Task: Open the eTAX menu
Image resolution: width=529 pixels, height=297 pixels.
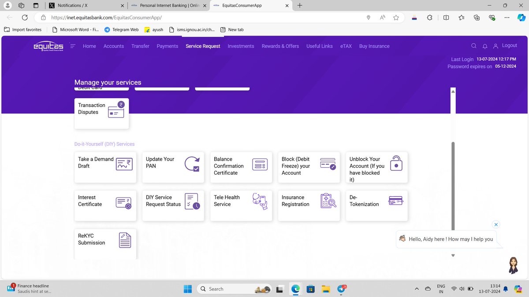Action: click(x=346, y=46)
